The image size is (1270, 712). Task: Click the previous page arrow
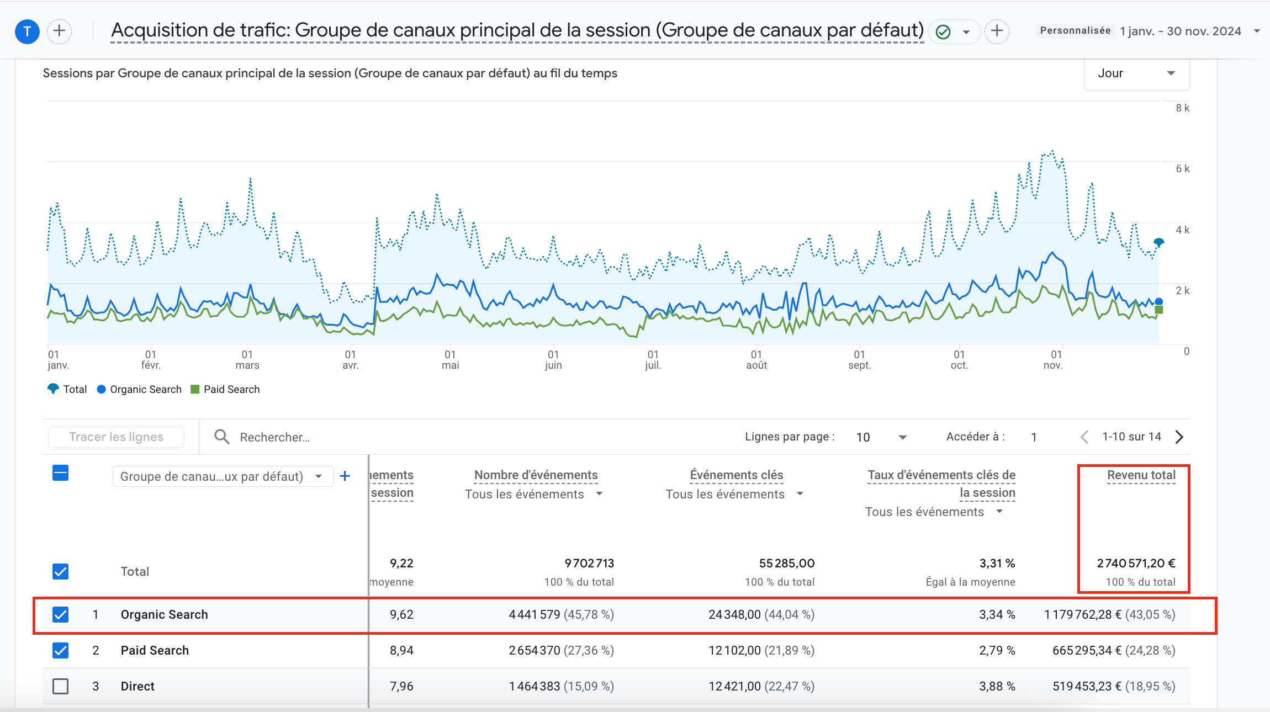pyautogui.click(x=1084, y=437)
